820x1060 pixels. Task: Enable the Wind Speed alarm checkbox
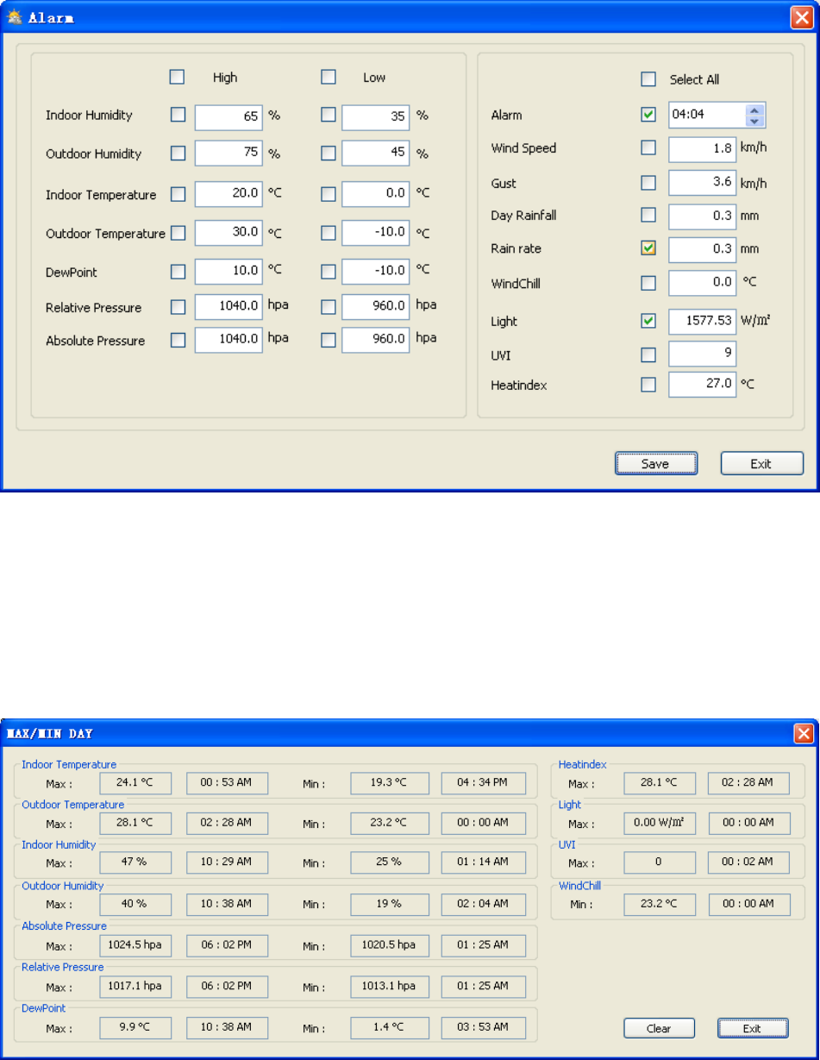click(x=648, y=147)
